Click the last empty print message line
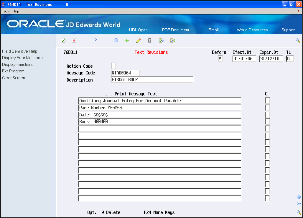The width and height of the screenshot is (303, 218). (160, 198)
